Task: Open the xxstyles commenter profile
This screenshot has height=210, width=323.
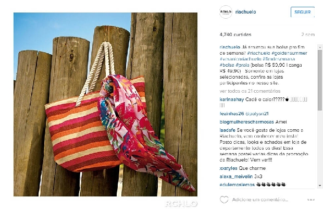Action: 229,168
